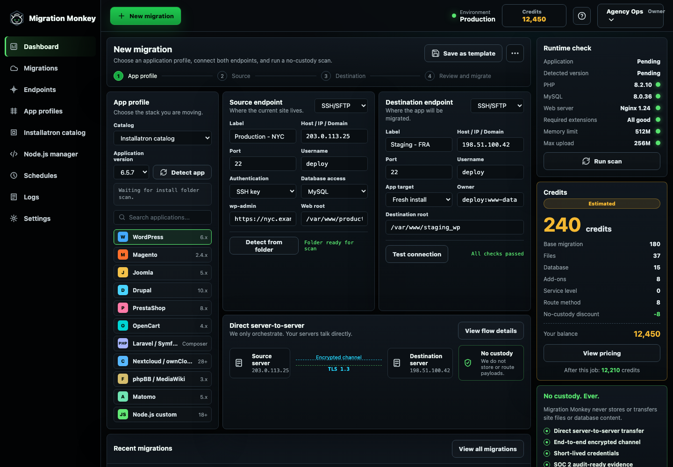Click the Migration Monkey logo icon

pyautogui.click(x=17, y=18)
